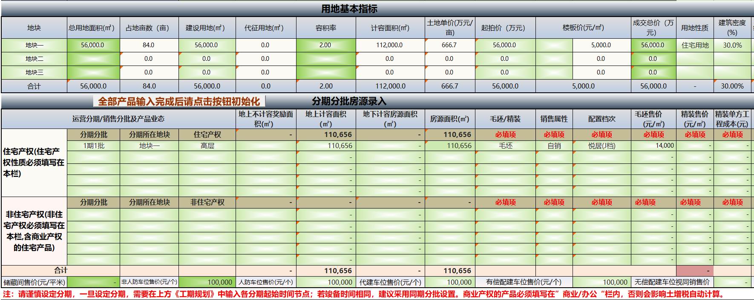Select the 容积率 column header
This screenshot has width=754, height=300.
[326, 28]
